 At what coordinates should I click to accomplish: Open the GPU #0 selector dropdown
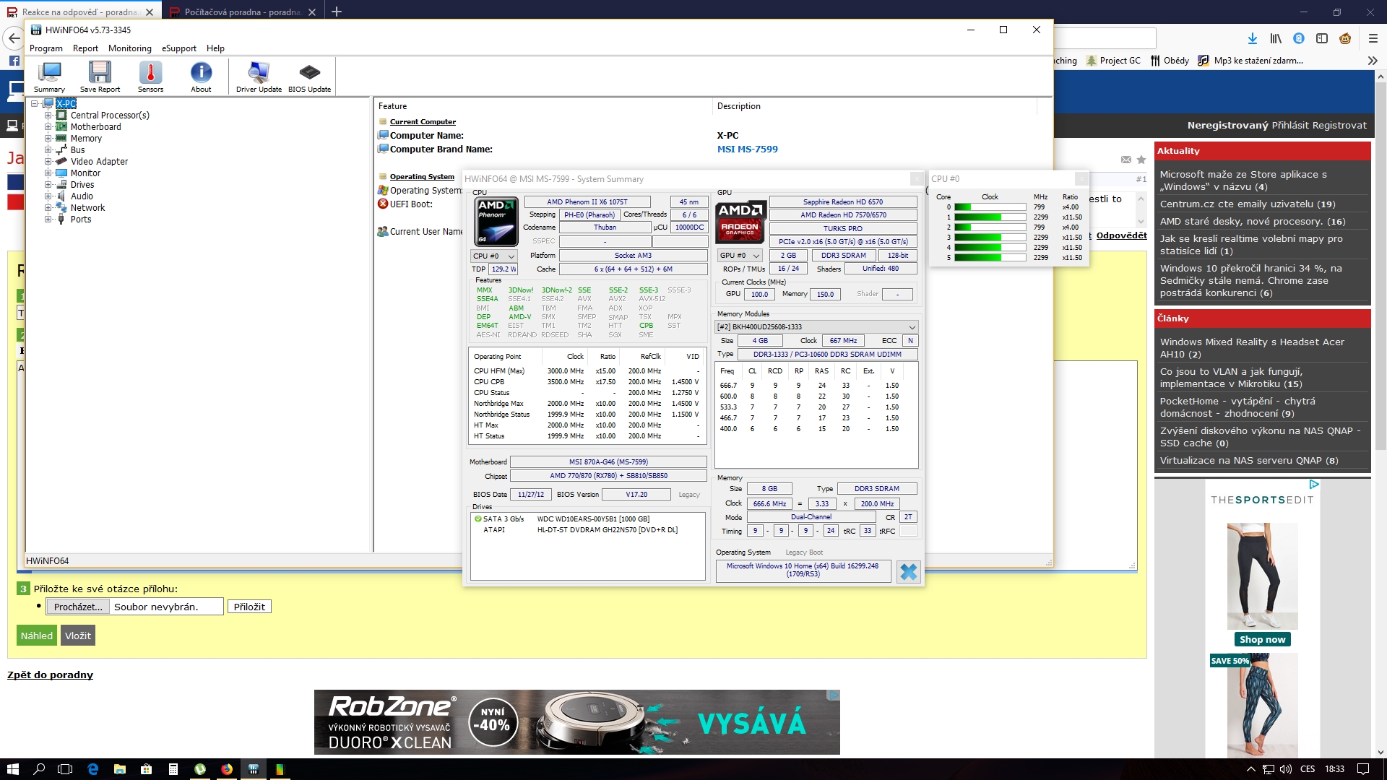[x=740, y=256]
